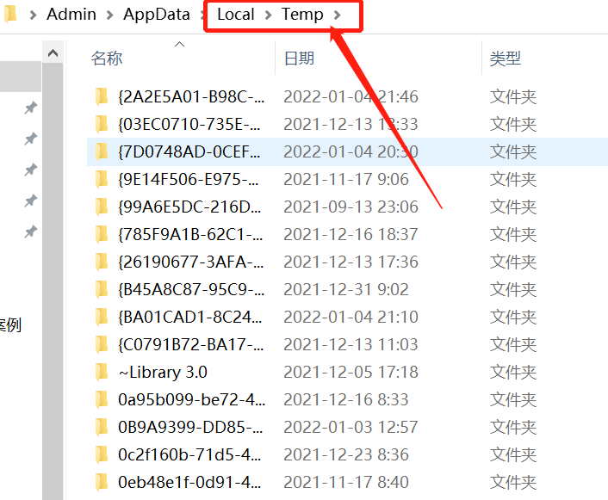
Task: Select folder {99A6E5DC-216D...
Action: [189, 207]
